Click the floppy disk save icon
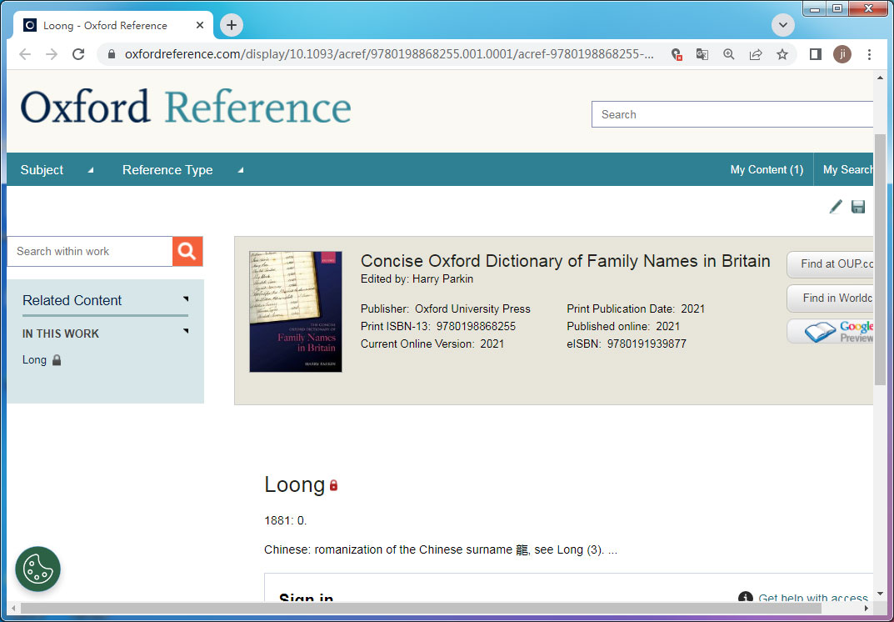This screenshot has height=622, width=894. pos(858,207)
